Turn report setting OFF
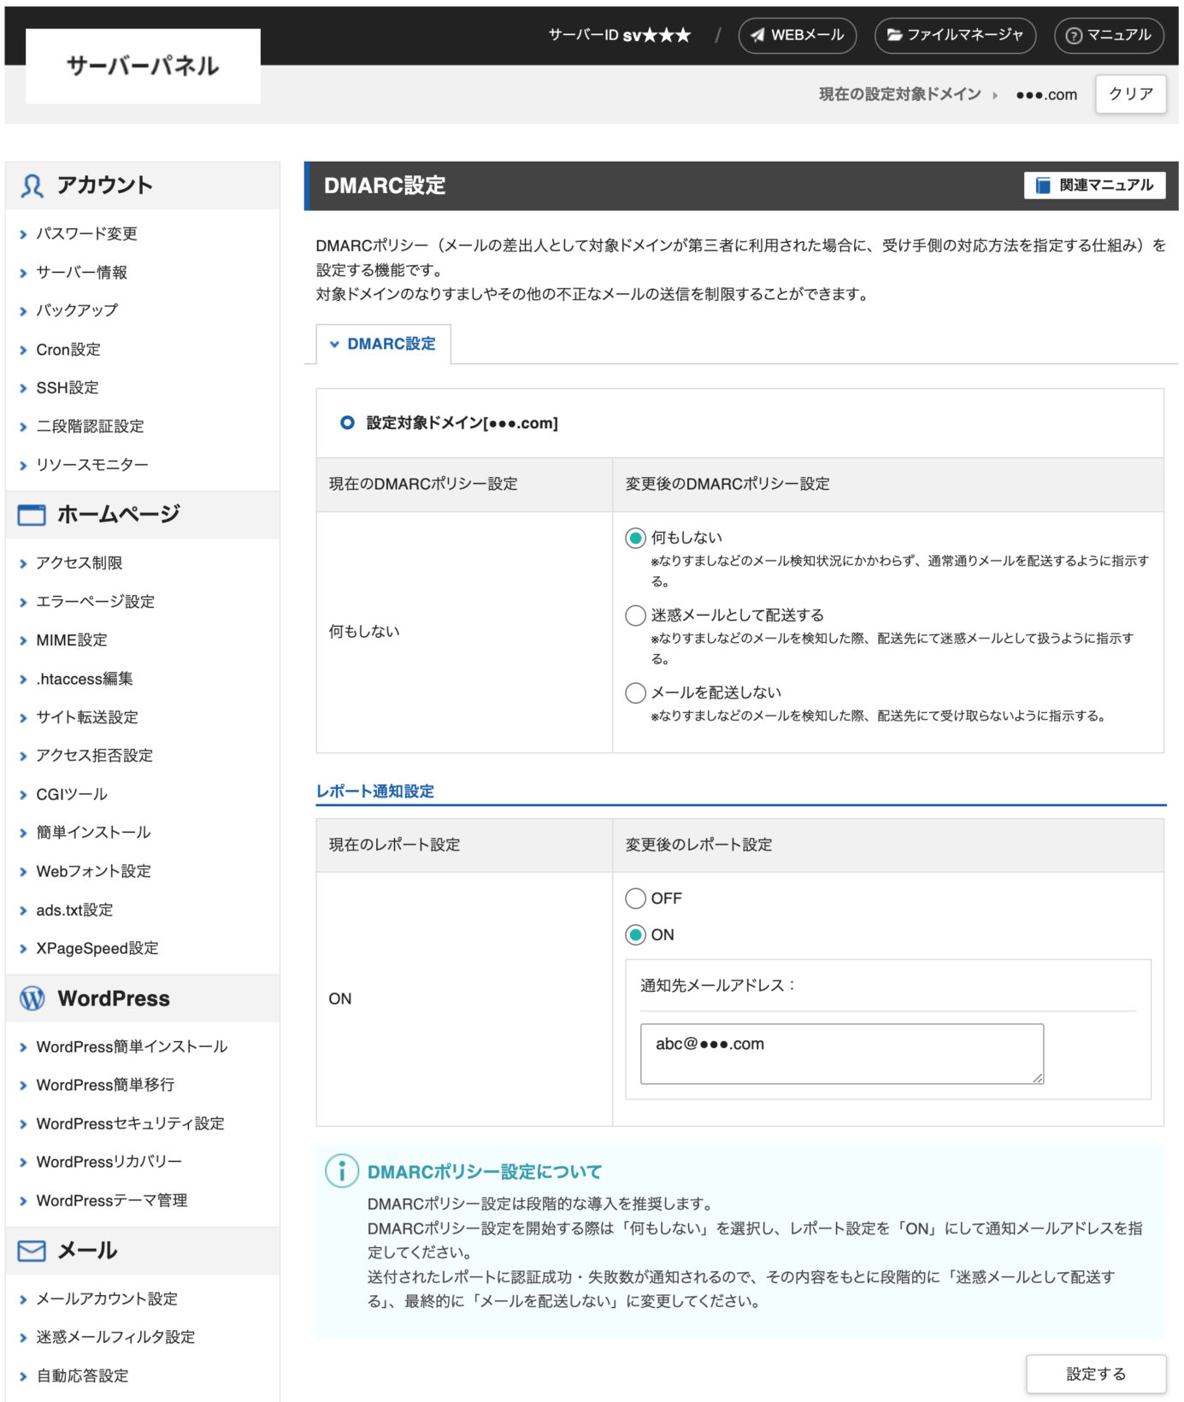 pos(635,898)
